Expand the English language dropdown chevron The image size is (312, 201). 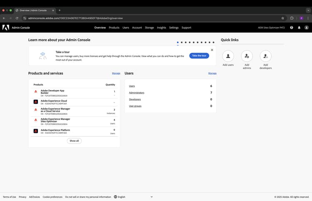(x=151, y=197)
